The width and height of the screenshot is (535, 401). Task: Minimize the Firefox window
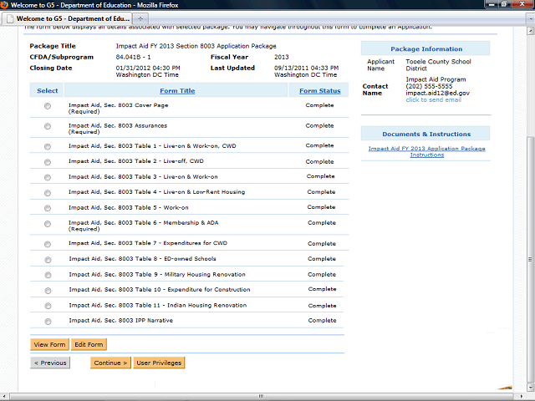(492, 4)
